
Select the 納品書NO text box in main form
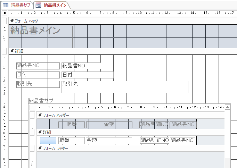pyautogui.click(x=81, y=65)
